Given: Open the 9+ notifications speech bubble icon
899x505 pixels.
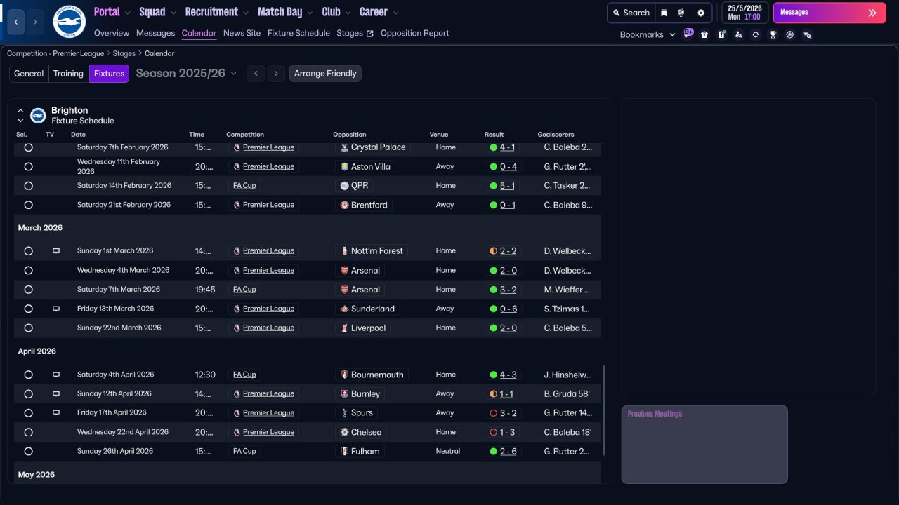Looking at the screenshot, I should (x=688, y=33).
